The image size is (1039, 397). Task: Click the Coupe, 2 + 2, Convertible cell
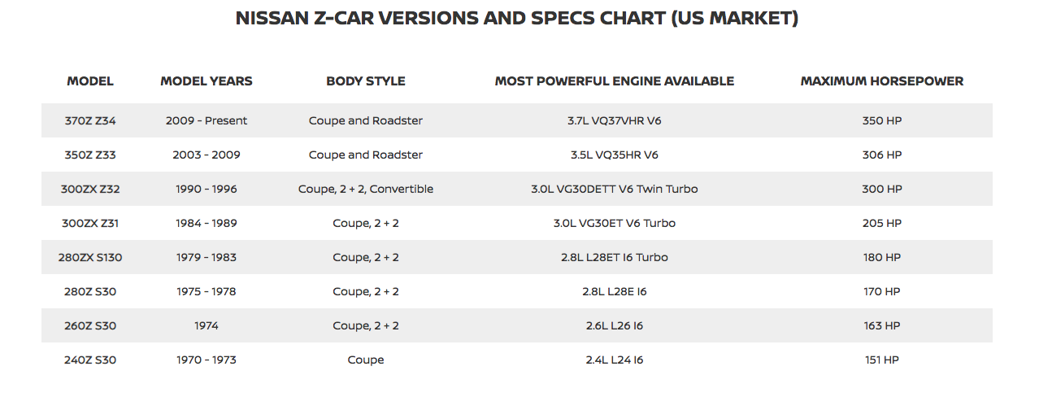(x=366, y=189)
